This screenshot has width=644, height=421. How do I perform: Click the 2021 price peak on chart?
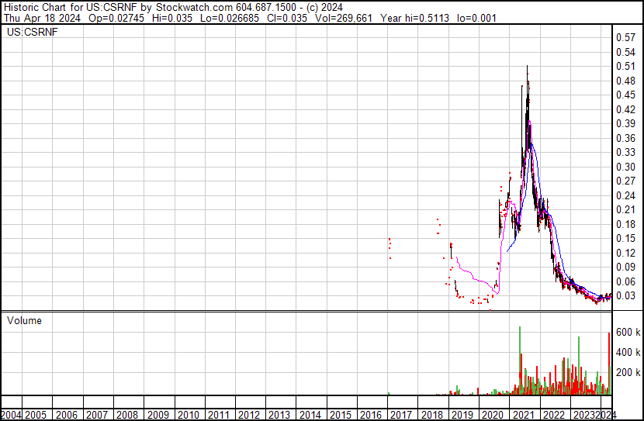click(528, 68)
